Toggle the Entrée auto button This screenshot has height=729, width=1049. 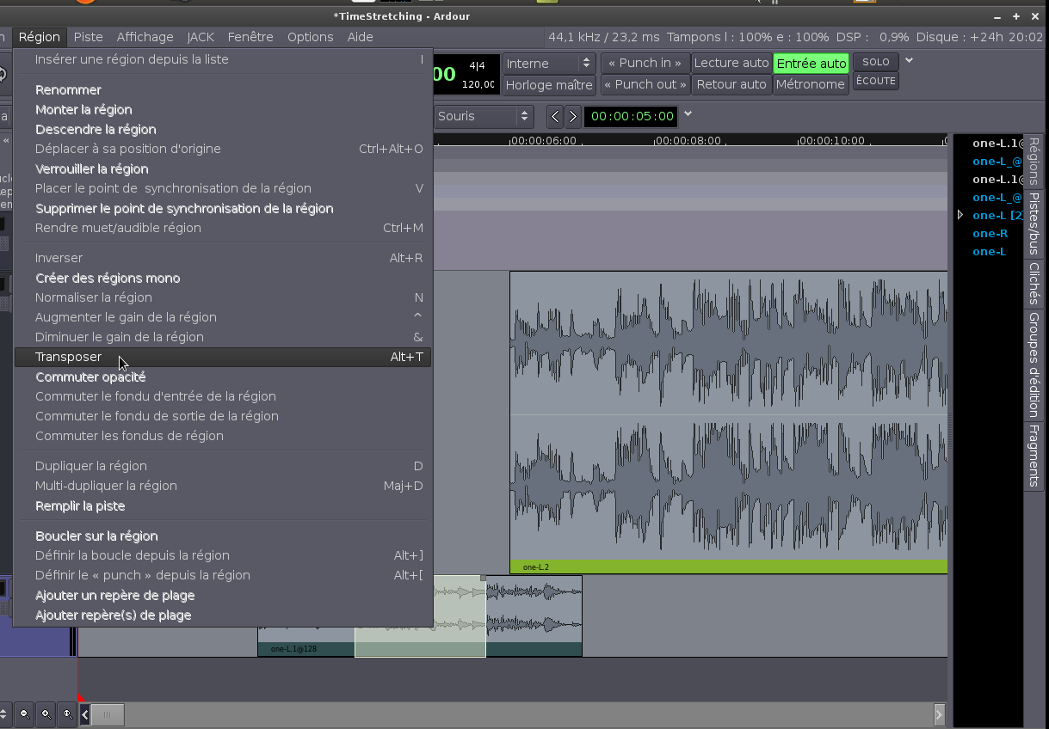(811, 63)
